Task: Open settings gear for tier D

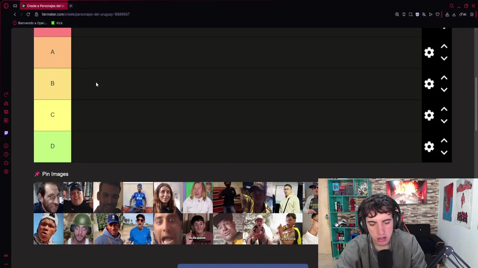Action: point(429,147)
